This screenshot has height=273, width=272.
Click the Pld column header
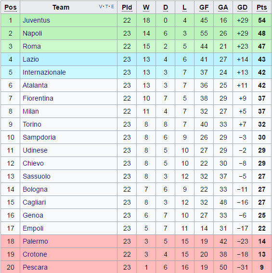click(x=127, y=8)
